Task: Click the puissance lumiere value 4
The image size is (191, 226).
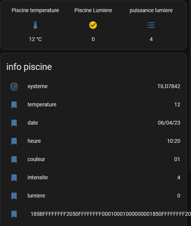Action: [151, 39]
